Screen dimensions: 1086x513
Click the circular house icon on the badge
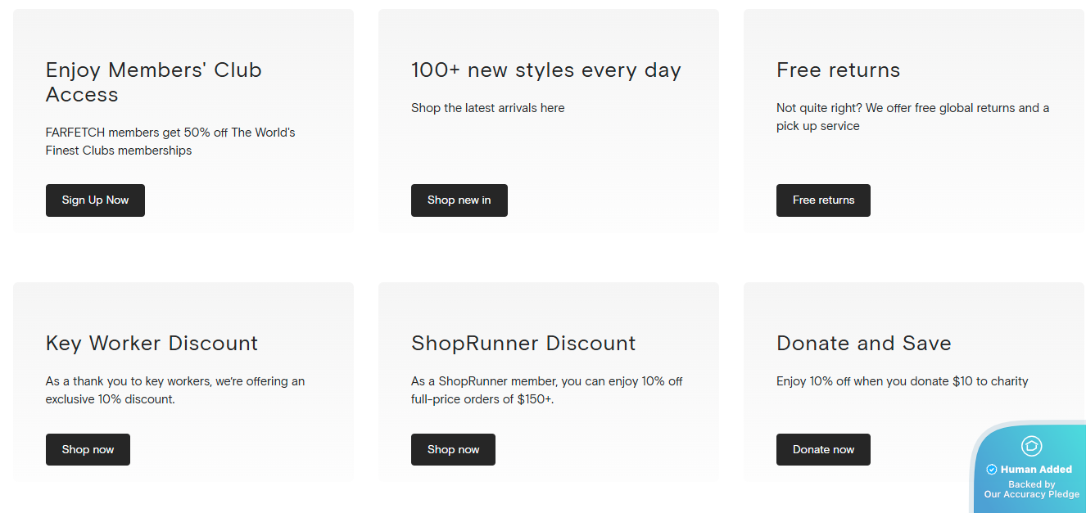click(1031, 446)
